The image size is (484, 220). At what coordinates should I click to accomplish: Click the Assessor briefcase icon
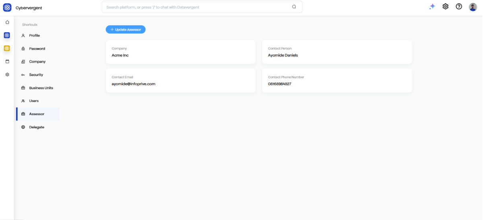click(23, 114)
